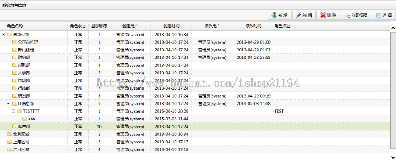Collapse the IT信息部 tree node

[x=9, y=103]
